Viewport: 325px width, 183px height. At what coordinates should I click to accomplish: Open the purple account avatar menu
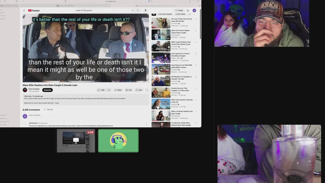(194, 10)
